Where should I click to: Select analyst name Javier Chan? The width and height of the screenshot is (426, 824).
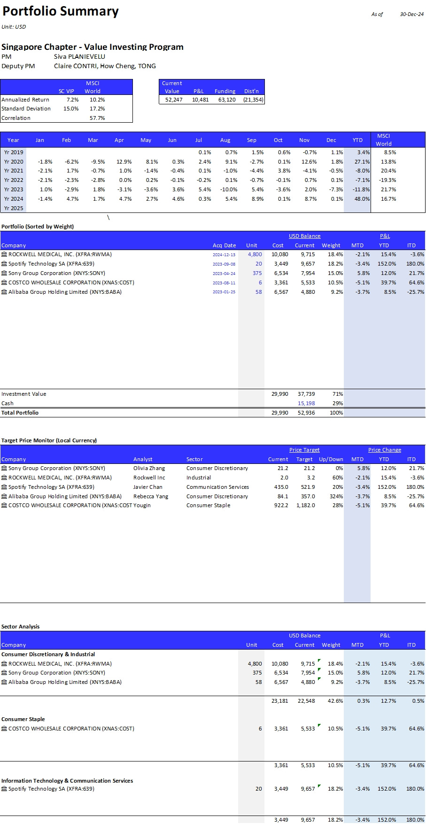point(148,487)
